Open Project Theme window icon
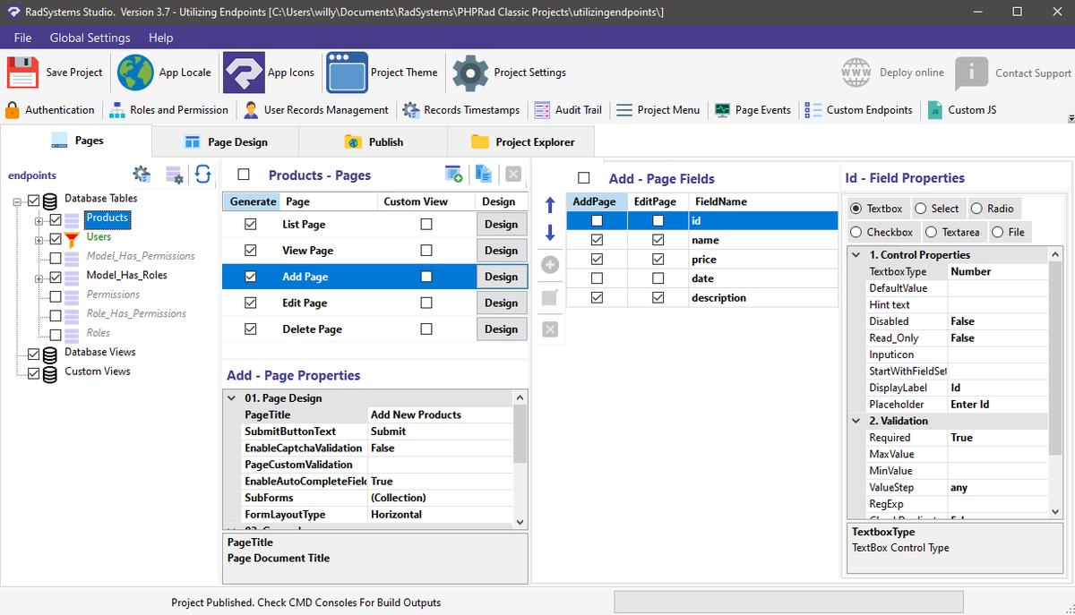Image resolution: width=1075 pixels, height=615 pixels. 347,73
